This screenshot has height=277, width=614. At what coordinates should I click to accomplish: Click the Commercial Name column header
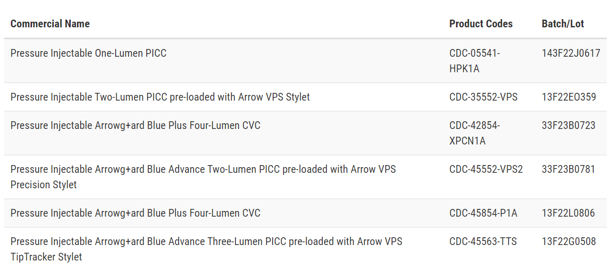tap(50, 24)
